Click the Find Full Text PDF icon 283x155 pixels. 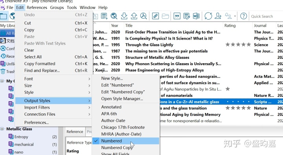click(x=144, y=16)
